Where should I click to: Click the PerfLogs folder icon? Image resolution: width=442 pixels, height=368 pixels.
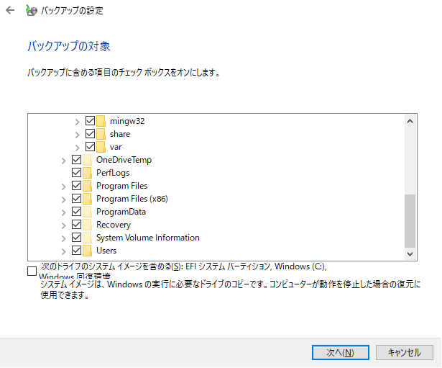(87, 173)
